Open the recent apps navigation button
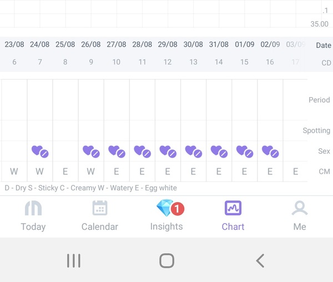 74,260
